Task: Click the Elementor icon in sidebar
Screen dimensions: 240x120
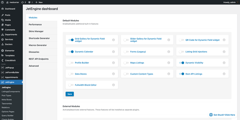Action: (x=3, y=51)
